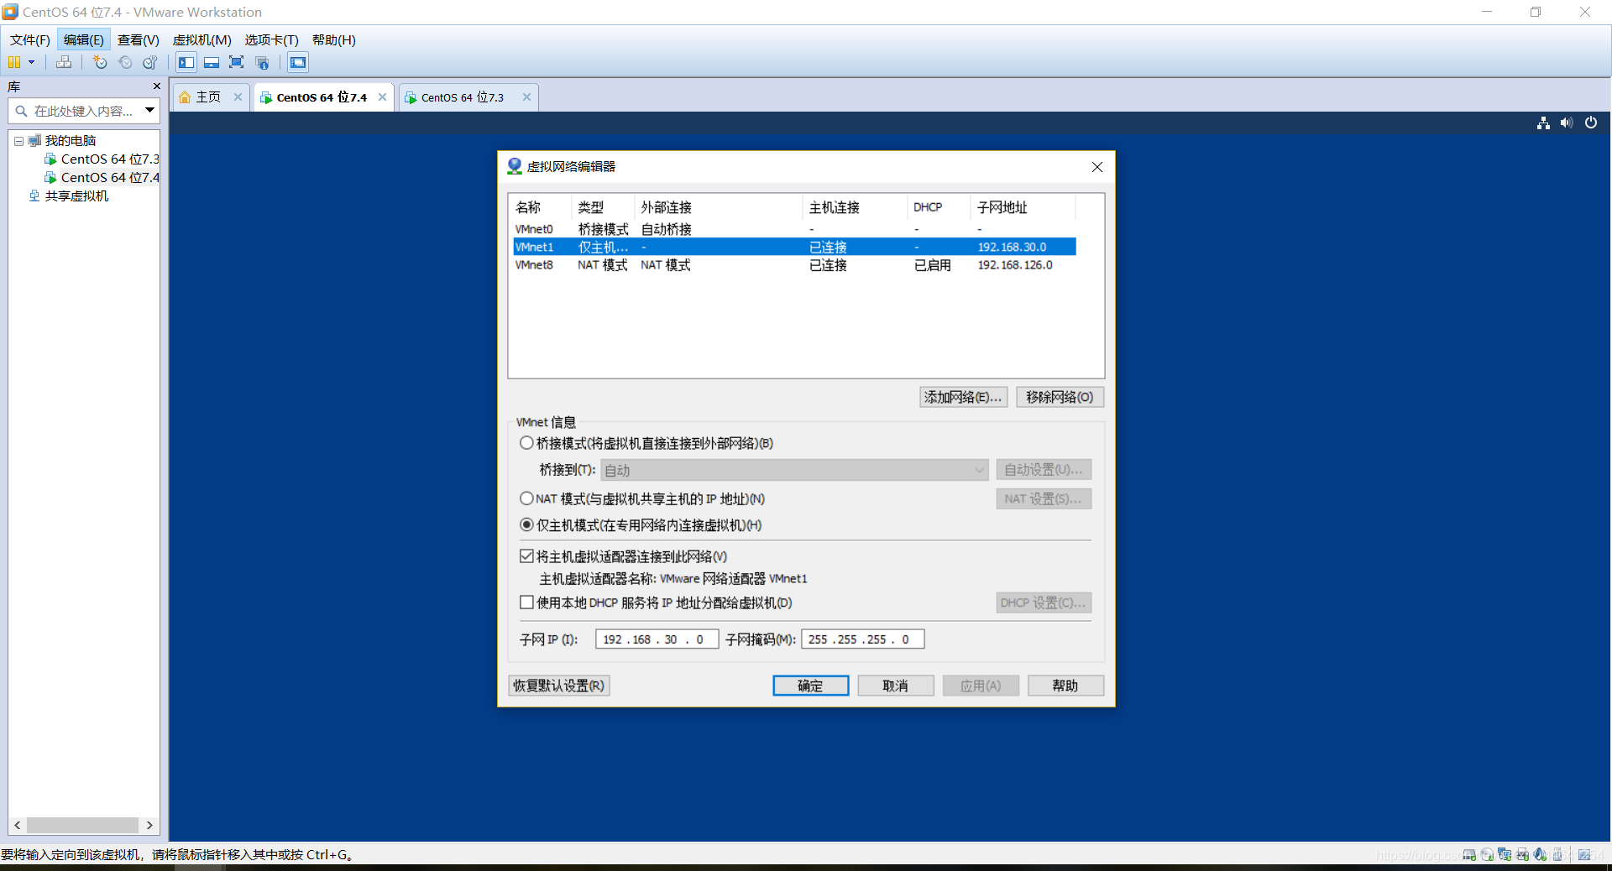The height and width of the screenshot is (871, 1612).
Task: Open the 选项卡(T) menu
Action: 271,39
